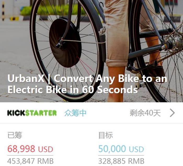Tap the 剩余40天 remaining days text
Image resolution: width=183 pixels, height=166 pixels.
[x=145, y=113]
